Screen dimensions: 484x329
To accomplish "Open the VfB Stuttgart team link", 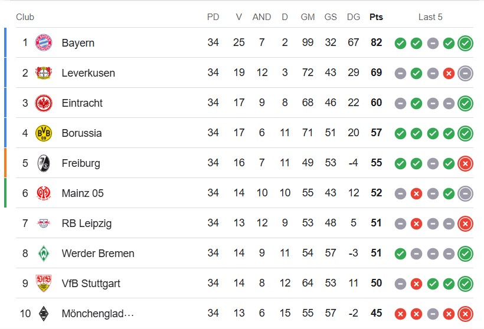I will pyautogui.click(x=91, y=283).
